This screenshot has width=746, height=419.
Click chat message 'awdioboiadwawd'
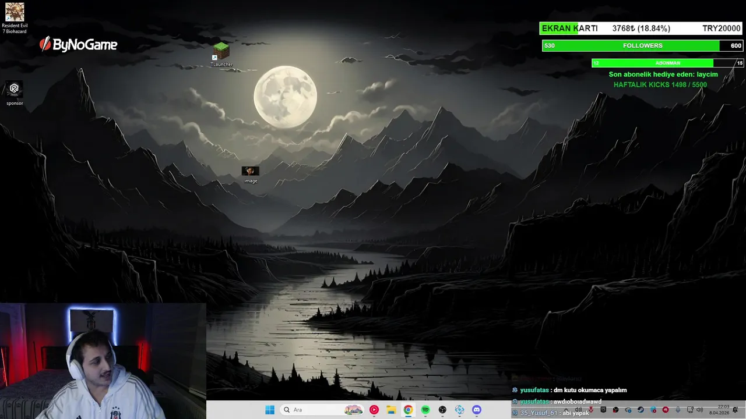(x=578, y=402)
